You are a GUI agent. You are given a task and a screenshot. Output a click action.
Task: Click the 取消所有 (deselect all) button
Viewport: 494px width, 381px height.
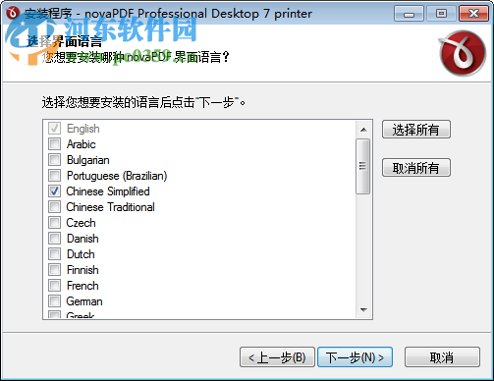click(416, 168)
